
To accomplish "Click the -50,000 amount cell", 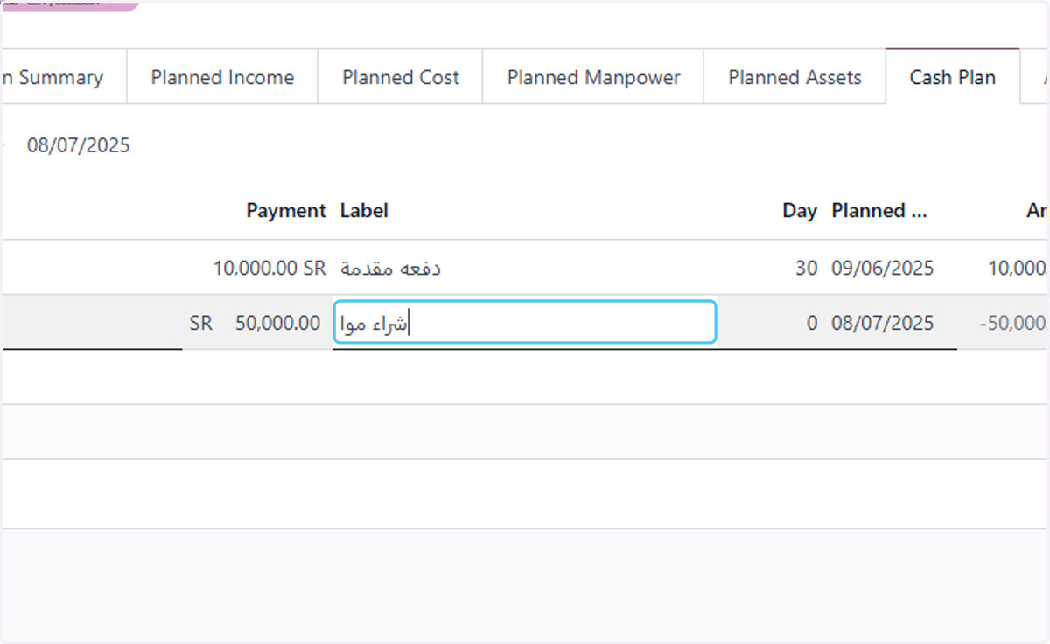I will pyautogui.click(x=1013, y=323).
